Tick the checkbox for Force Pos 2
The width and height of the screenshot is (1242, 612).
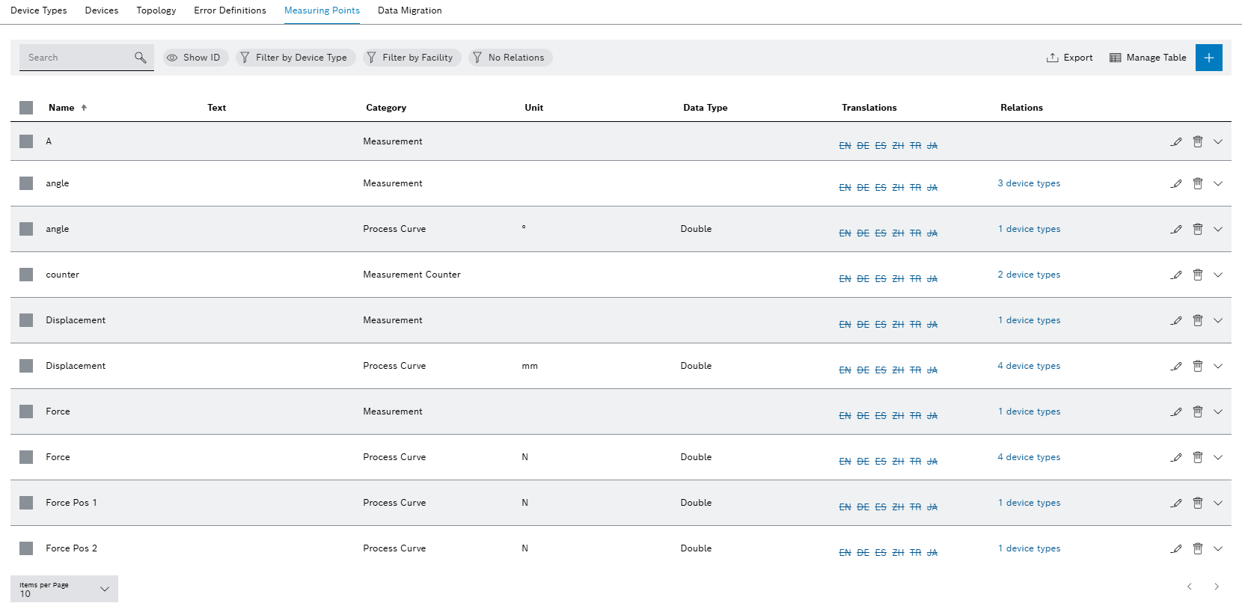pos(26,548)
